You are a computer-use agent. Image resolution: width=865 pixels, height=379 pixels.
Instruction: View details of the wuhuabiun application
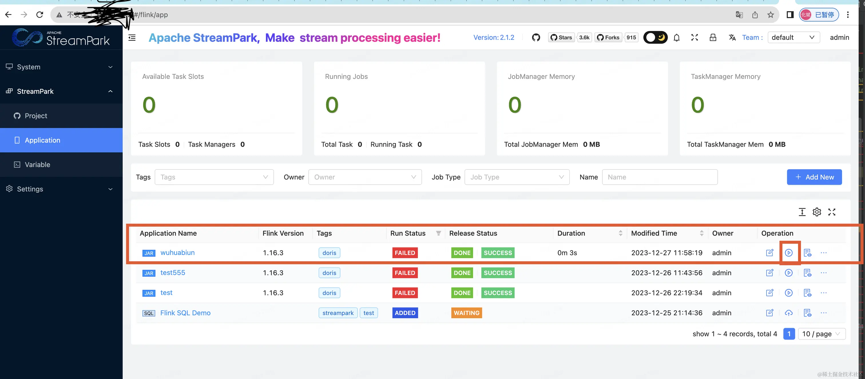click(807, 253)
